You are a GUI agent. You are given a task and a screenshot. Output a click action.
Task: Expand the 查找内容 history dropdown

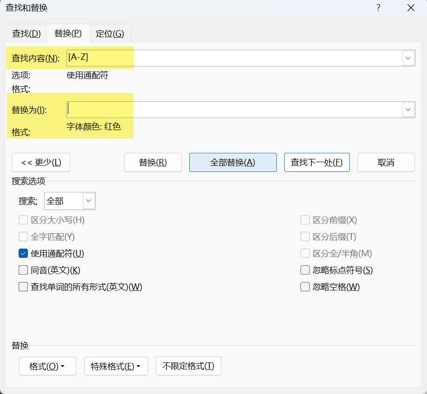[408, 58]
